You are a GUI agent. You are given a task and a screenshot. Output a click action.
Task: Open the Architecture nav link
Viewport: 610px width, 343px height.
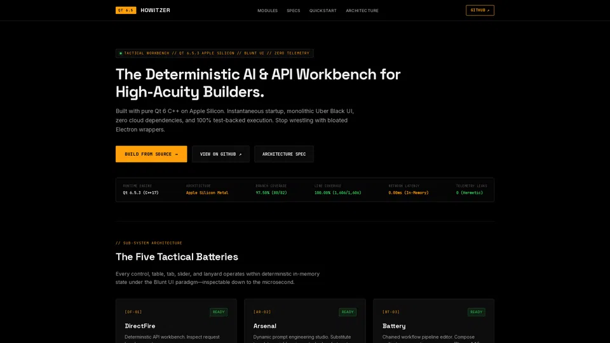click(362, 11)
